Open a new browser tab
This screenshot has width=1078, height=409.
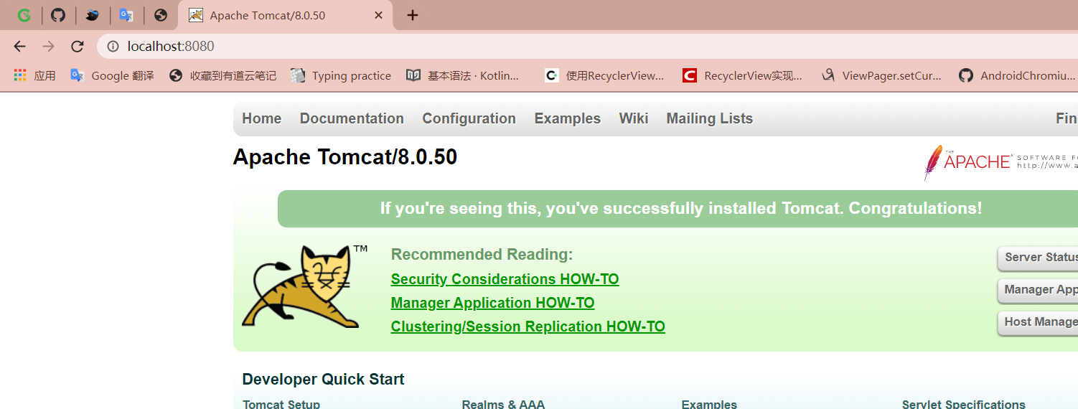click(412, 15)
